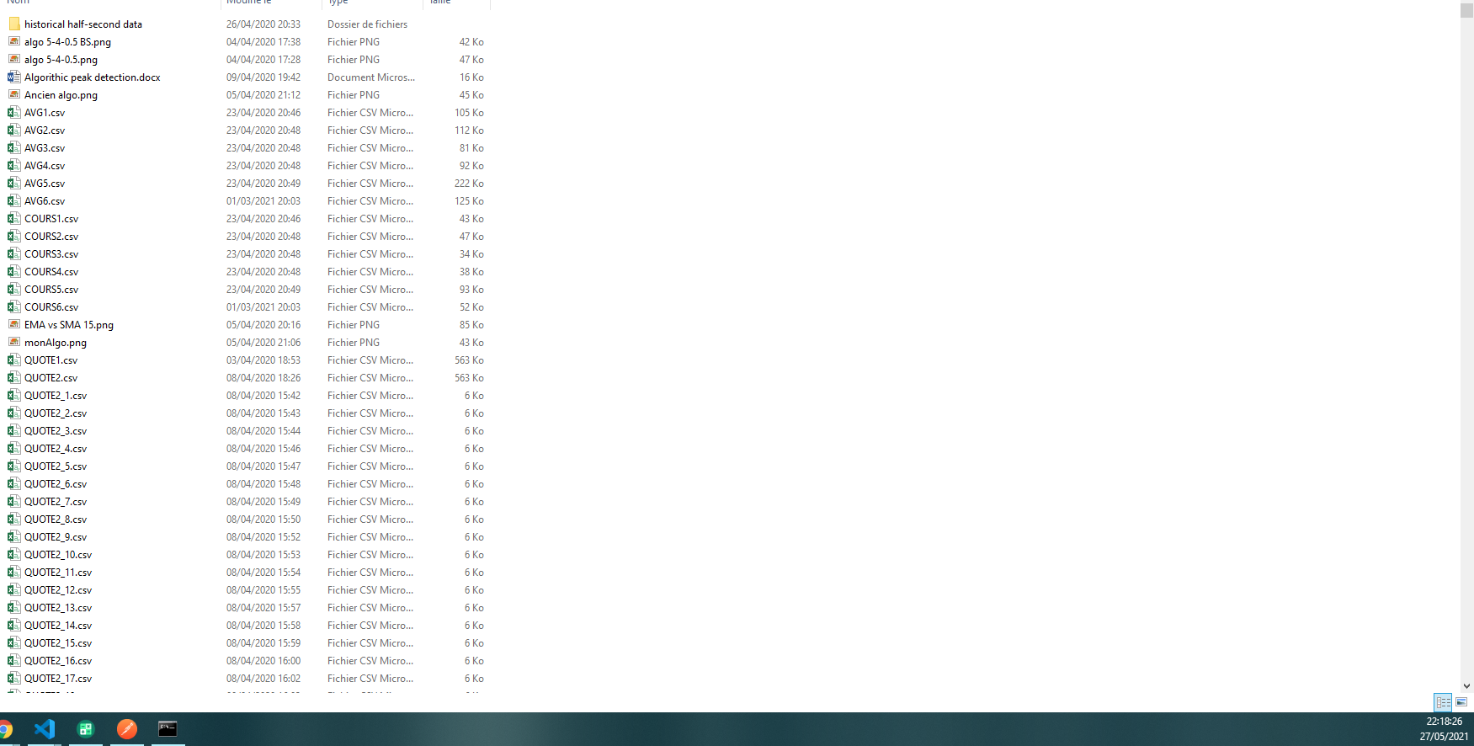Screen dimensions: 1474x746
Task: Select file name QUOTE2_9.csv
Action: tap(56, 537)
